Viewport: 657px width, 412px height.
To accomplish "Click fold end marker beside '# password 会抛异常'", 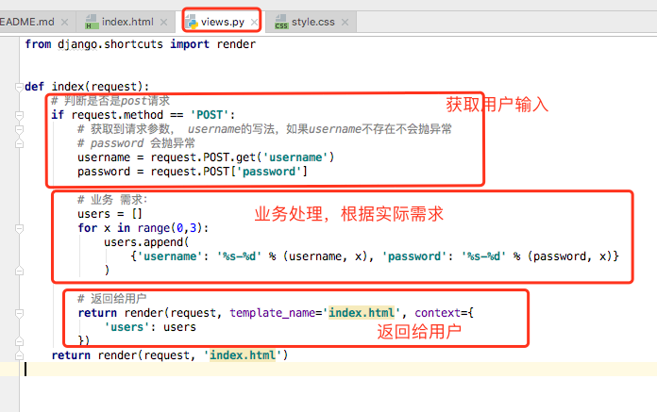I will pyautogui.click(x=19, y=143).
